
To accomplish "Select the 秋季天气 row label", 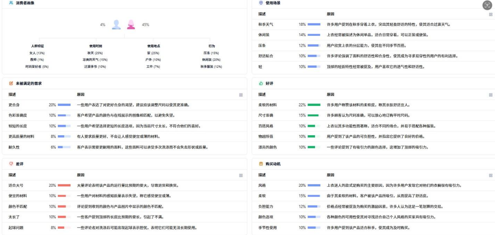I will point(265,25).
